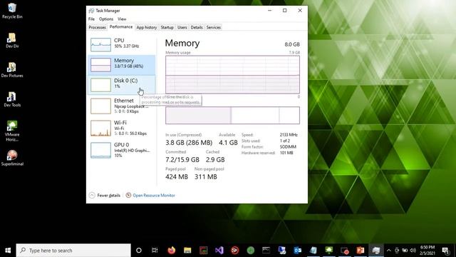Collapse Task Manager with Fewer details

[105, 195]
